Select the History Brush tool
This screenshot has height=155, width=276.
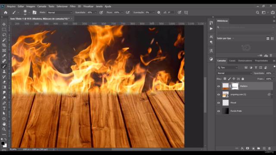pyautogui.click(x=4, y=77)
